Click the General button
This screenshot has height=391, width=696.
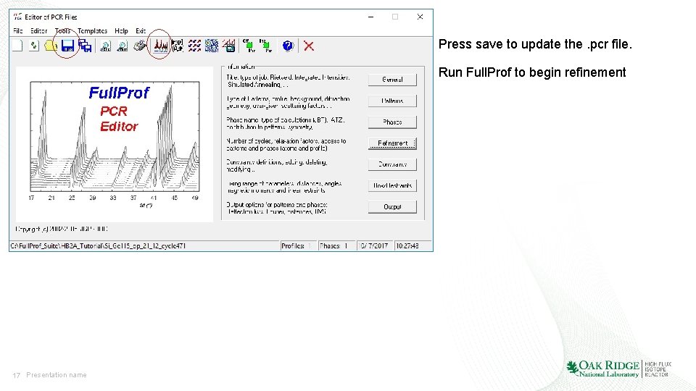392,80
